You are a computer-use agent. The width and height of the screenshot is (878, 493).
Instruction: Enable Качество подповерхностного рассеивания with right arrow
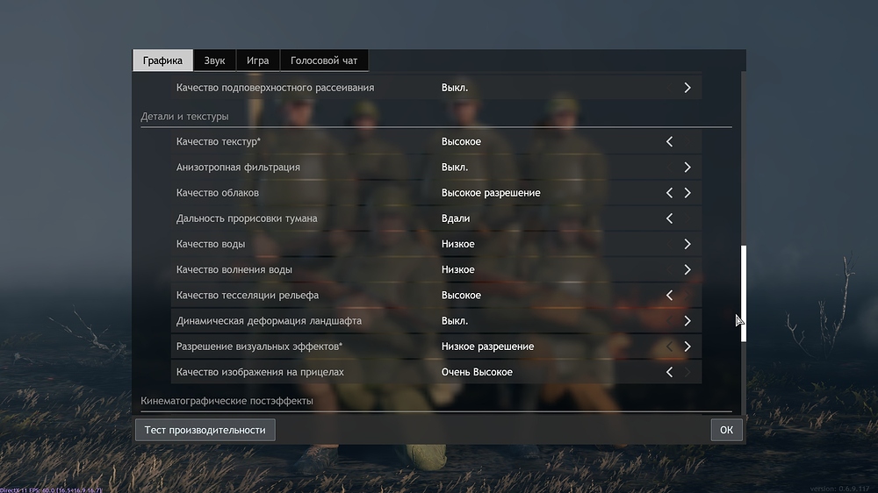687,88
